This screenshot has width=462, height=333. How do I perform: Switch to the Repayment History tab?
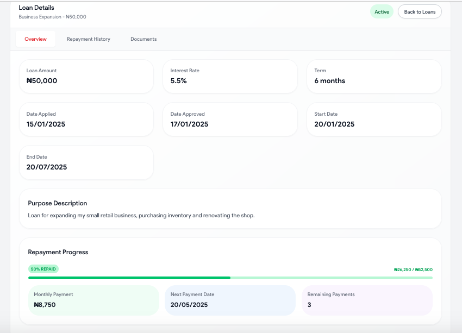pyautogui.click(x=89, y=39)
